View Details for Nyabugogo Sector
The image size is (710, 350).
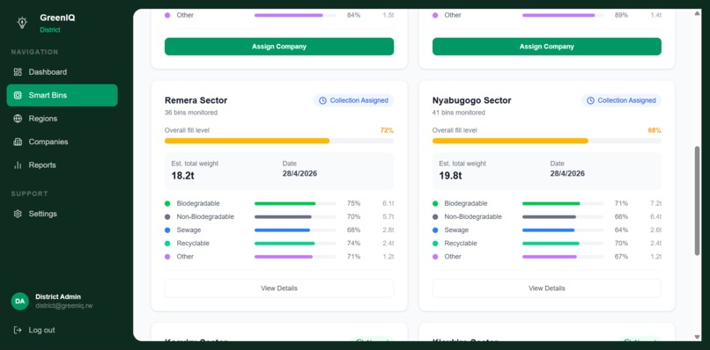tap(546, 288)
